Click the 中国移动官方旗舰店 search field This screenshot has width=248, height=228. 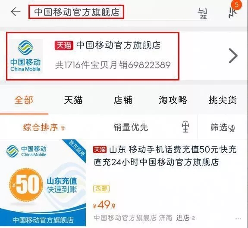click(x=76, y=12)
